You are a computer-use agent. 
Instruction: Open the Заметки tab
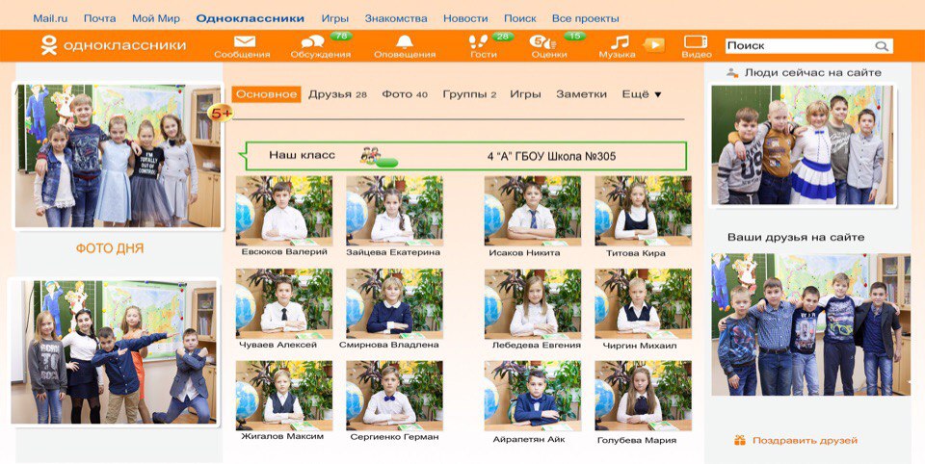[x=581, y=94]
